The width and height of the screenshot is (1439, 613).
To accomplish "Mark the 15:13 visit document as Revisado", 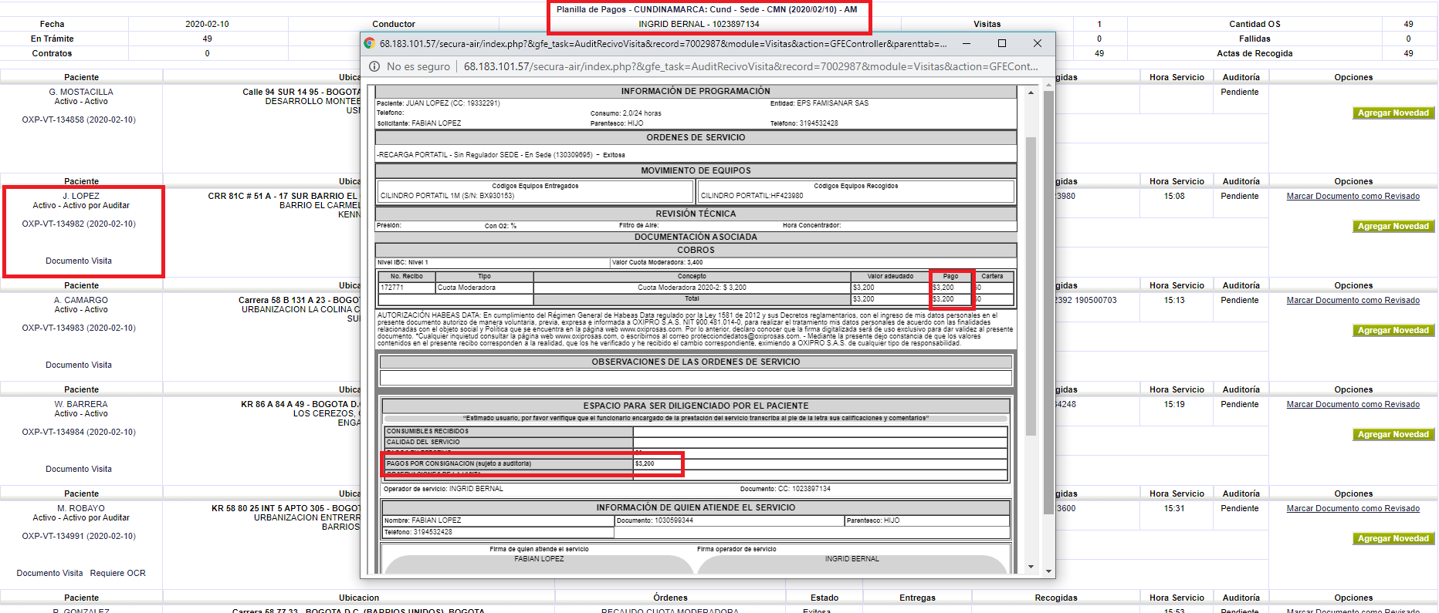I will click(1353, 301).
